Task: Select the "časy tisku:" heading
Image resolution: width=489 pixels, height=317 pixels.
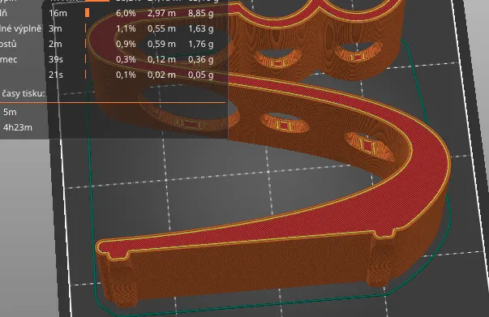Action: click(x=24, y=93)
